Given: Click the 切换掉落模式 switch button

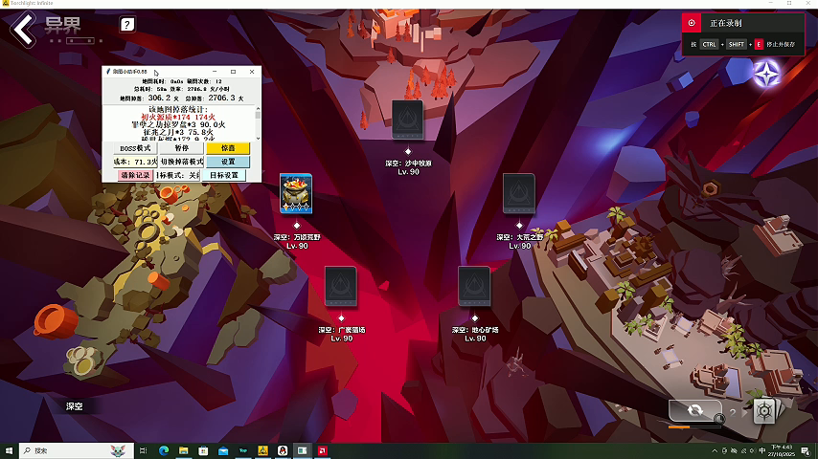Looking at the screenshot, I should [181, 162].
